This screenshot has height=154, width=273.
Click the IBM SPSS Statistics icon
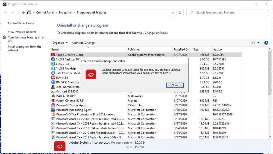(53, 82)
